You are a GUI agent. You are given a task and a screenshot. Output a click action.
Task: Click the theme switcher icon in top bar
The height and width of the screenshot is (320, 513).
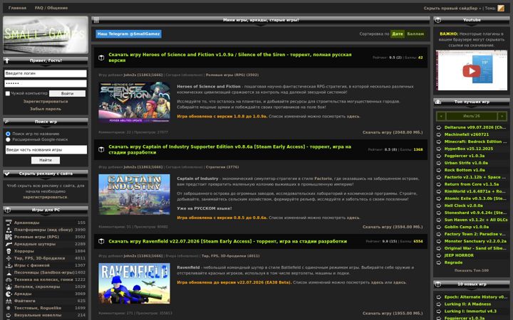(501, 8)
